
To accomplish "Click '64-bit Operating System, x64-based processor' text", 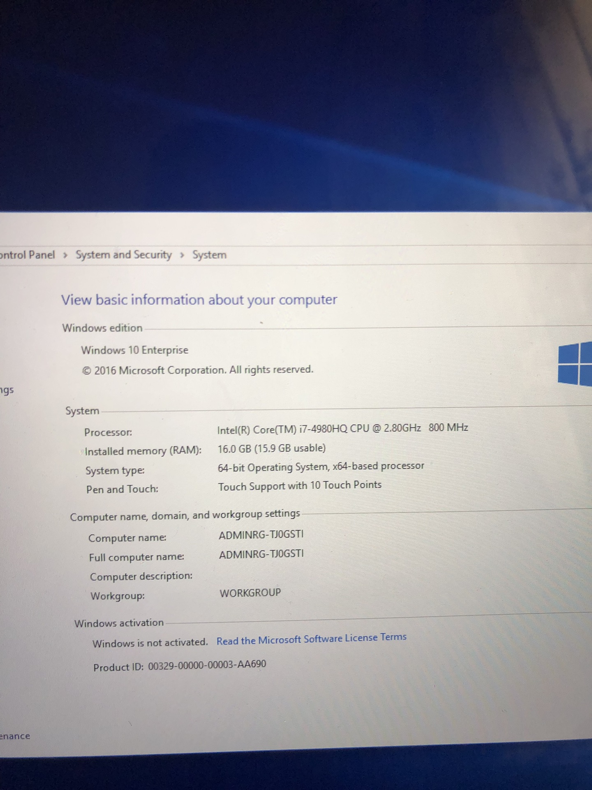I will click(321, 467).
